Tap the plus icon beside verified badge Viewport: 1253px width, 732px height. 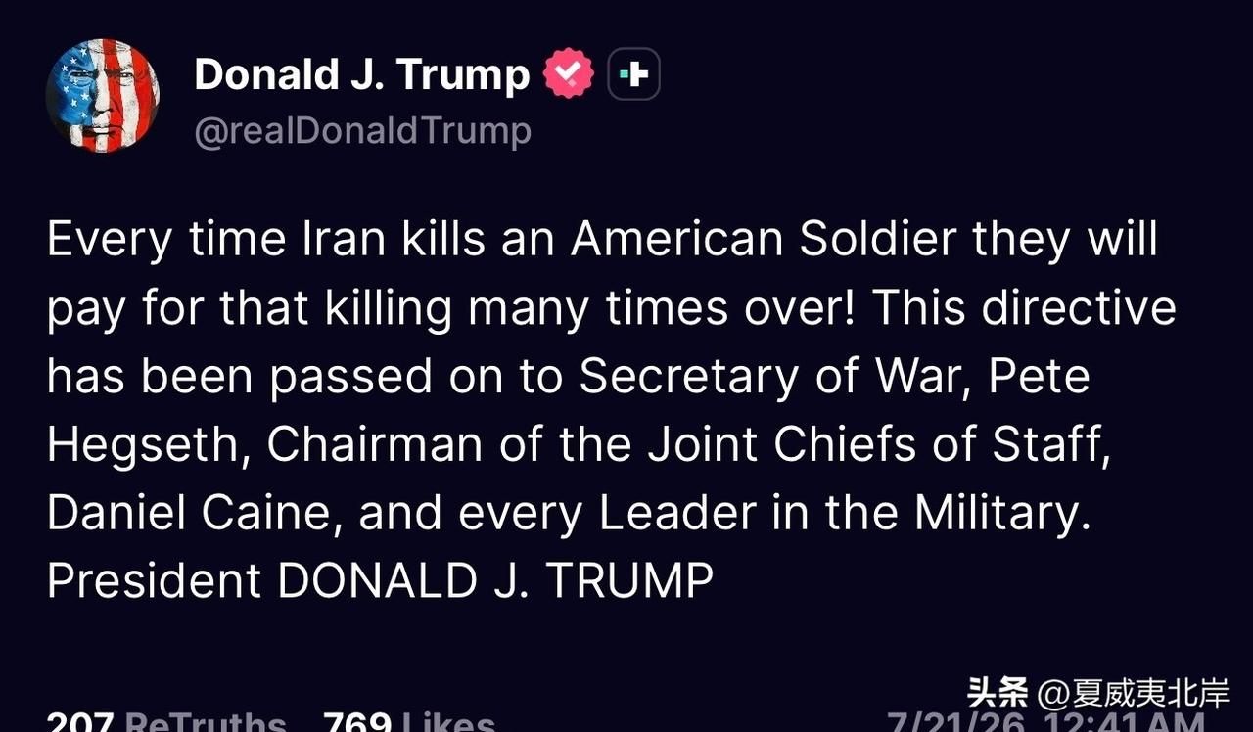tap(634, 74)
